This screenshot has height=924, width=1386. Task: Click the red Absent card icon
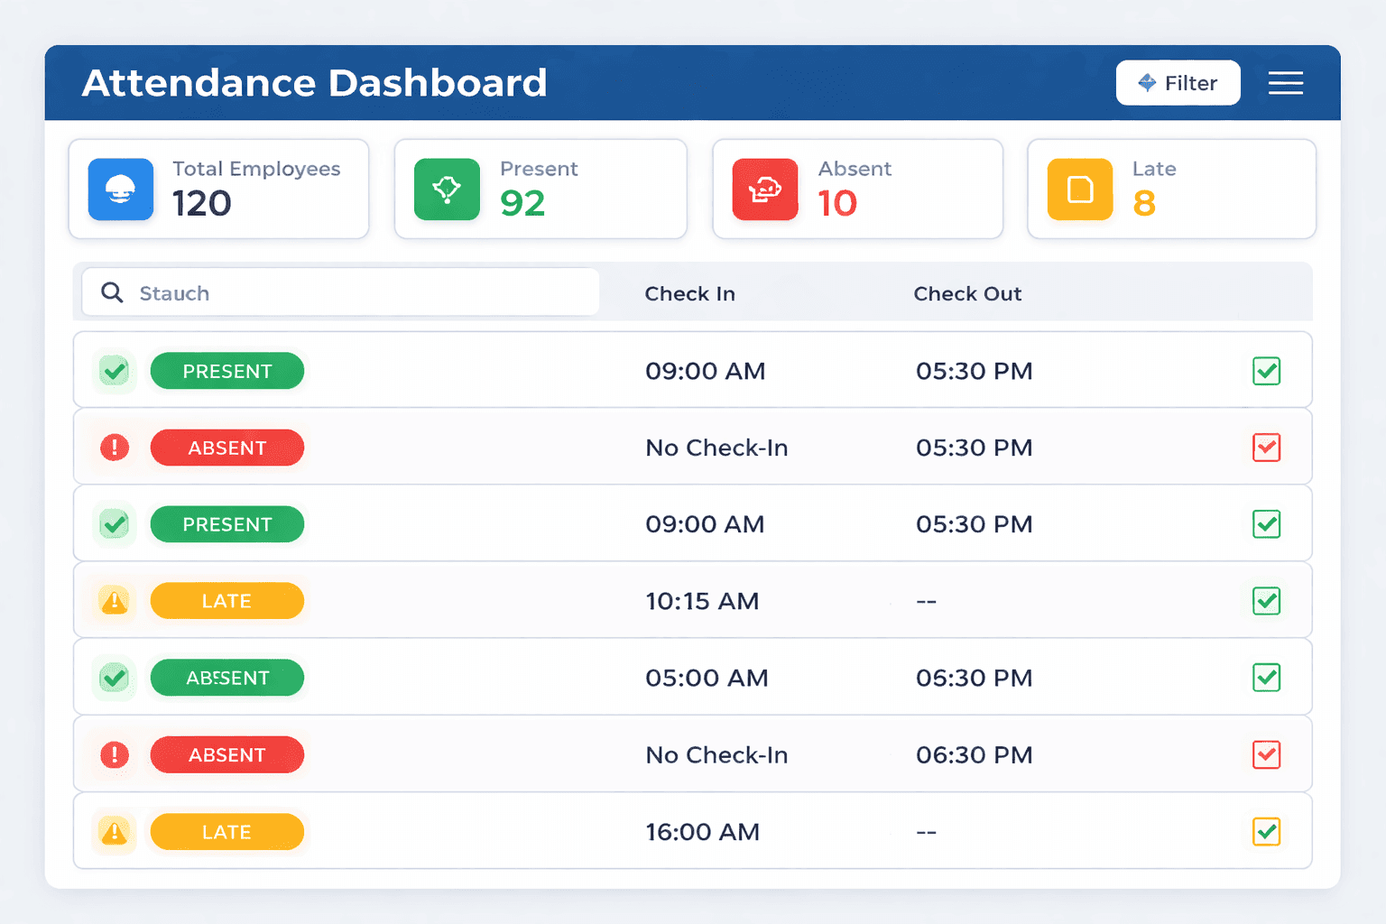click(764, 189)
